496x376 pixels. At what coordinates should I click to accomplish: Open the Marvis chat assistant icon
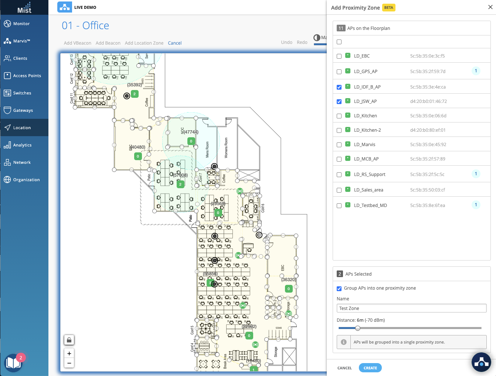click(x=481, y=362)
